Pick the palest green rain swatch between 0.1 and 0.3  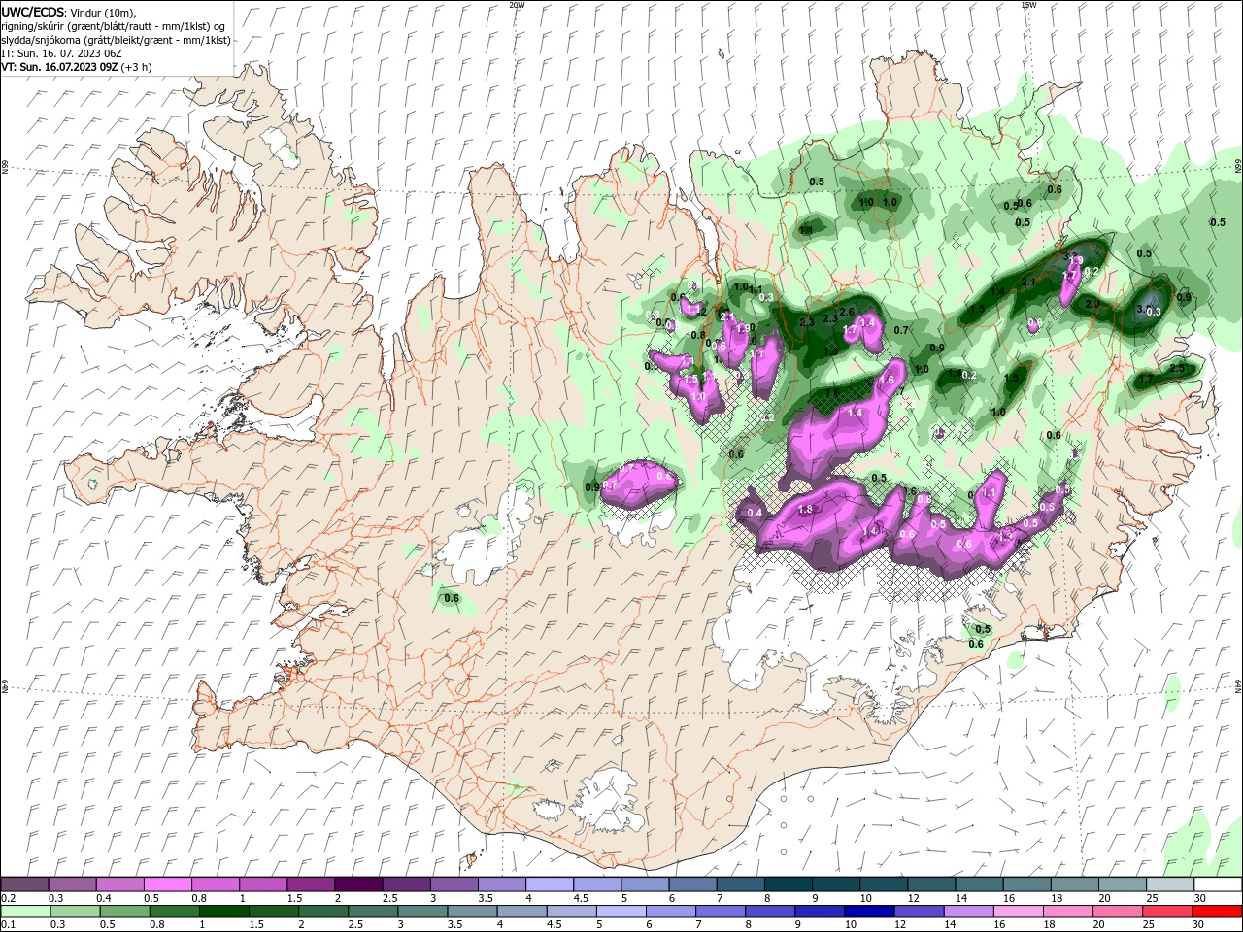24,912
